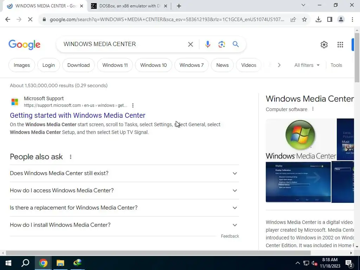Click the network tray icon
Screen dimensions: 360x270
tap(306, 263)
